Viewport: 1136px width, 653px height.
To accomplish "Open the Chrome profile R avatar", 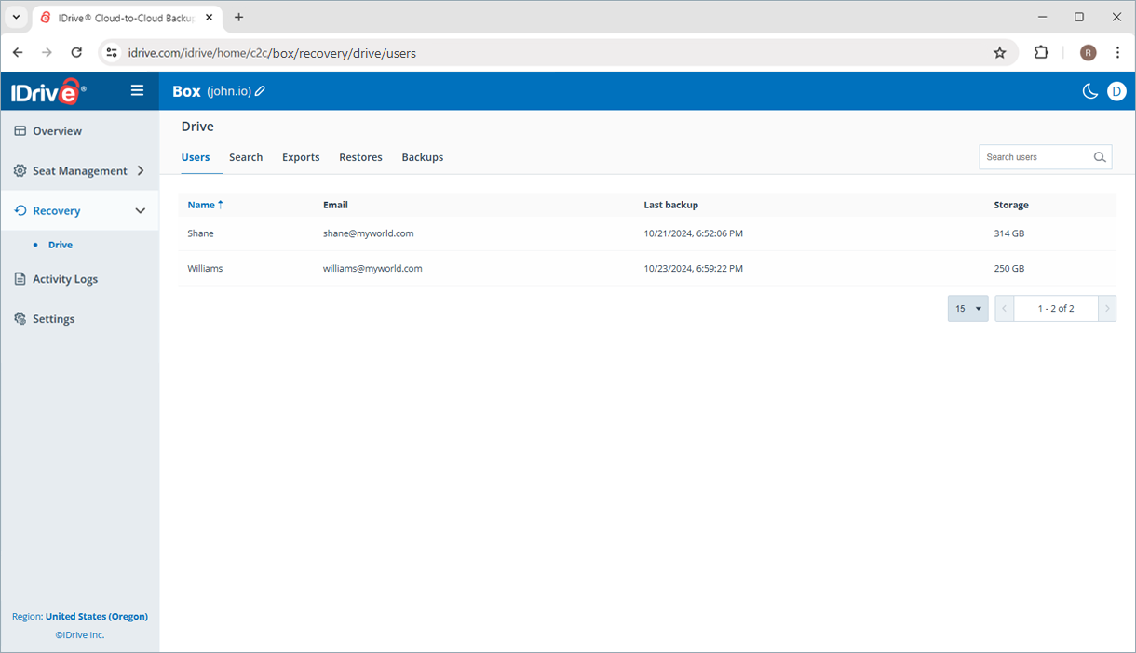I will (1088, 53).
